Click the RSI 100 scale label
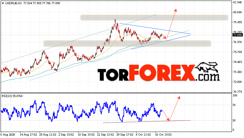The image size is (244, 138). tap(235, 96)
